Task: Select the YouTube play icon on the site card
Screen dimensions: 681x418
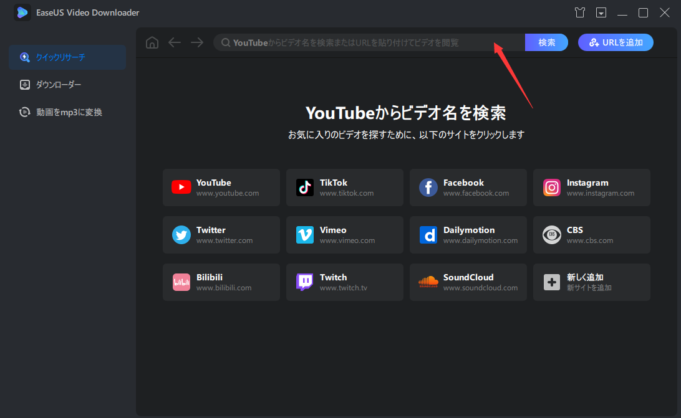Action: [x=181, y=187]
